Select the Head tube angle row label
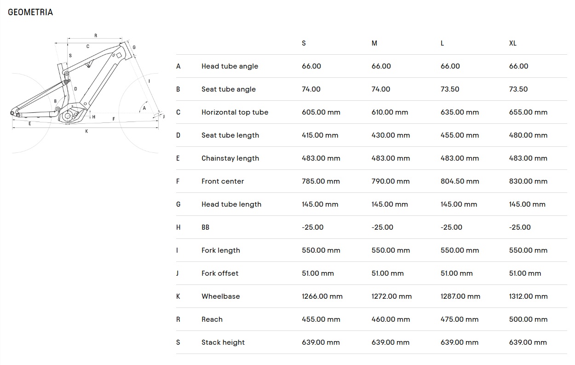 click(x=230, y=66)
